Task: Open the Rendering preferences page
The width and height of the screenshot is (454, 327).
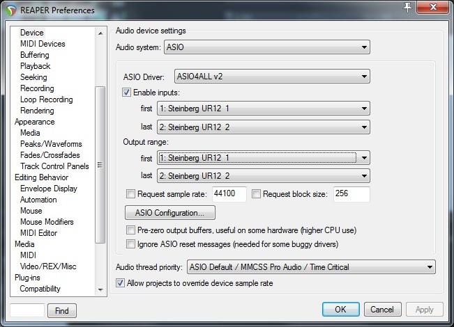Action: pyautogui.click(x=37, y=111)
